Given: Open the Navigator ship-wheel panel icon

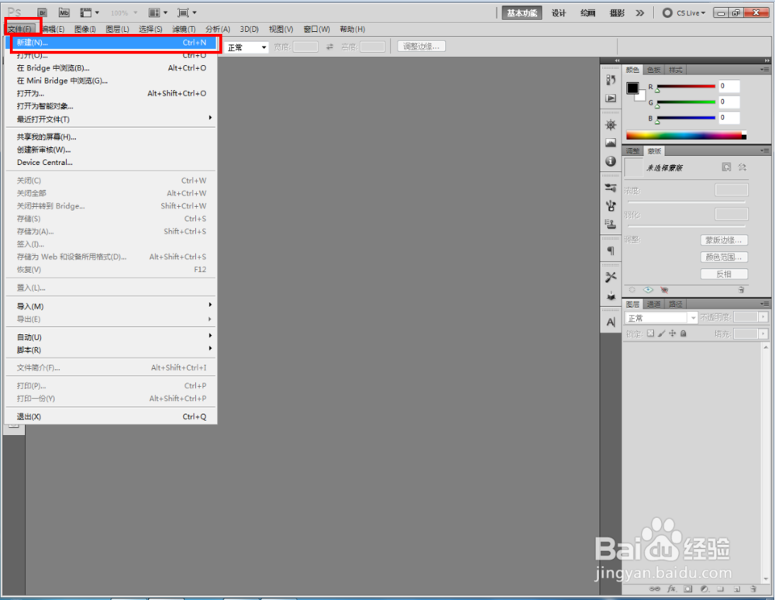Looking at the screenshot, I should (611, 125).
